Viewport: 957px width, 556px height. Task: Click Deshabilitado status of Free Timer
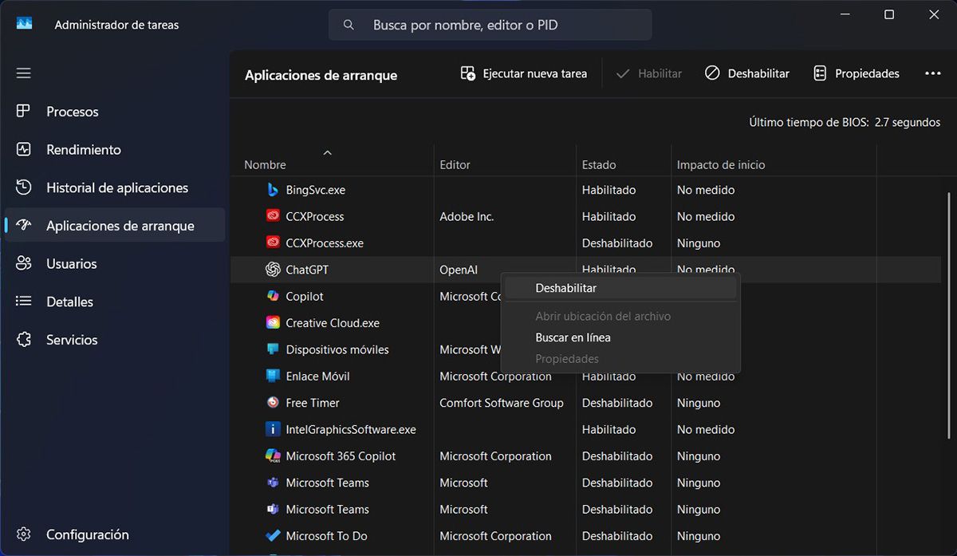point(617,403)
